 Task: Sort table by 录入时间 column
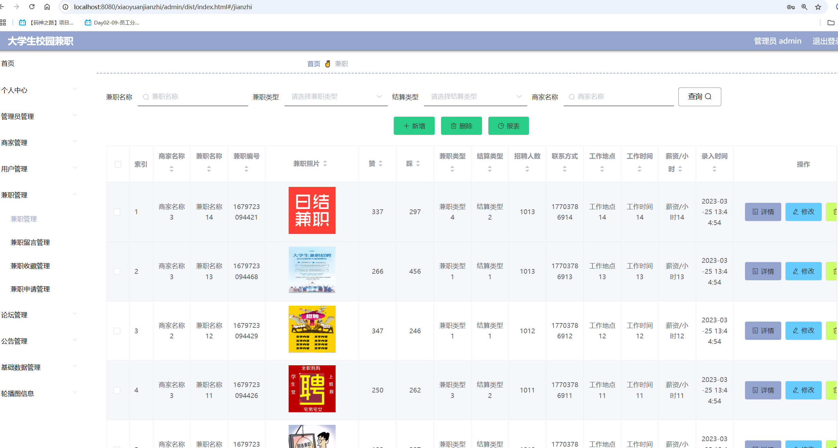[x=714, y=169]
